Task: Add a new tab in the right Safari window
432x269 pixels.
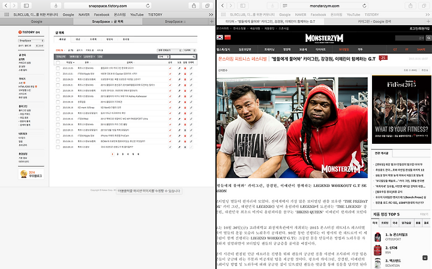Action: tap(428, 22)
